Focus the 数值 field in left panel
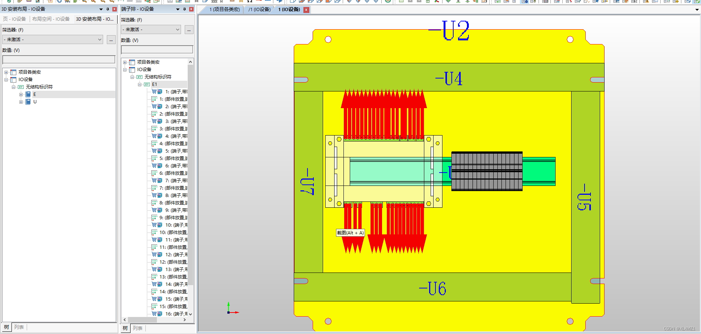Viewport: 701px width, 334px height. [59, 60]
